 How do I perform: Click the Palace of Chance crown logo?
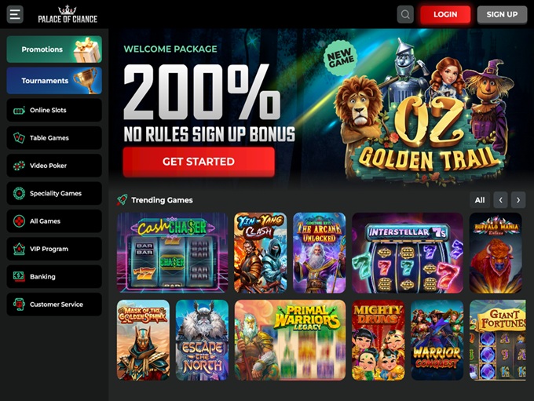pos(68,15)
